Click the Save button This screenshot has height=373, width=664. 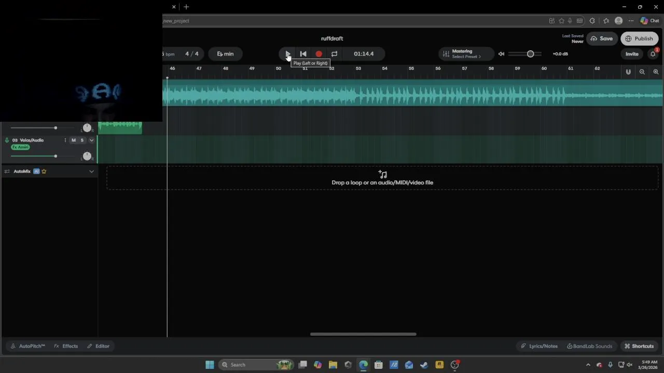[602, 39]
